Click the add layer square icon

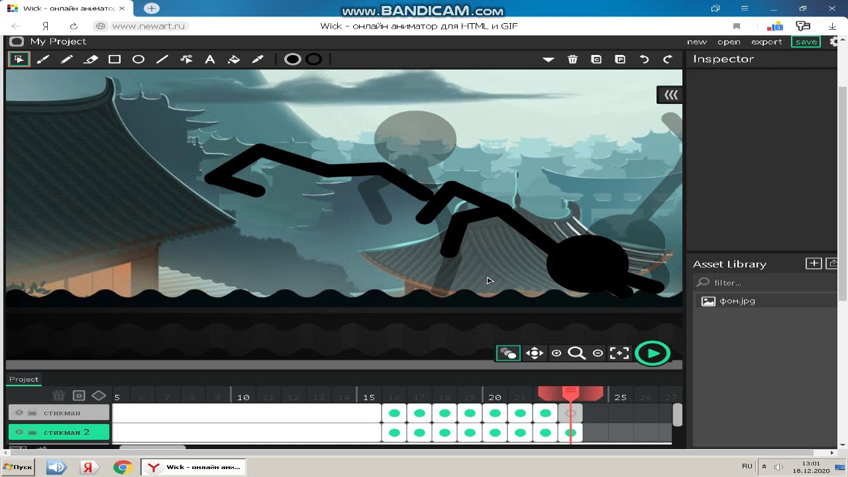[x=79, y=396]
